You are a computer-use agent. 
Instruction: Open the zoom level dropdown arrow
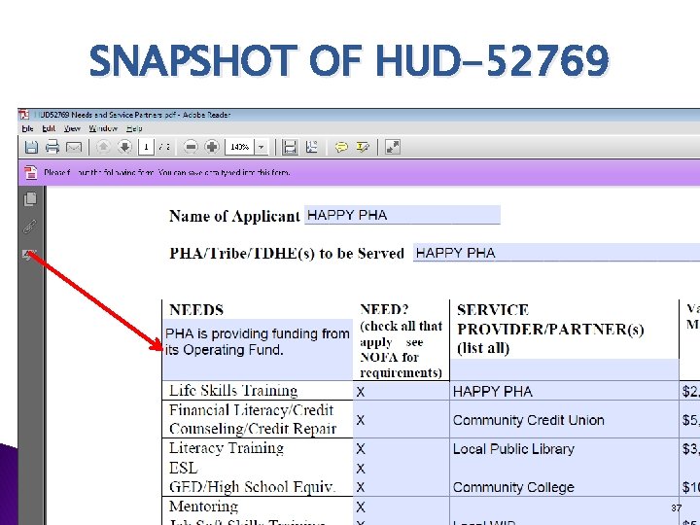tap(262, 147)
